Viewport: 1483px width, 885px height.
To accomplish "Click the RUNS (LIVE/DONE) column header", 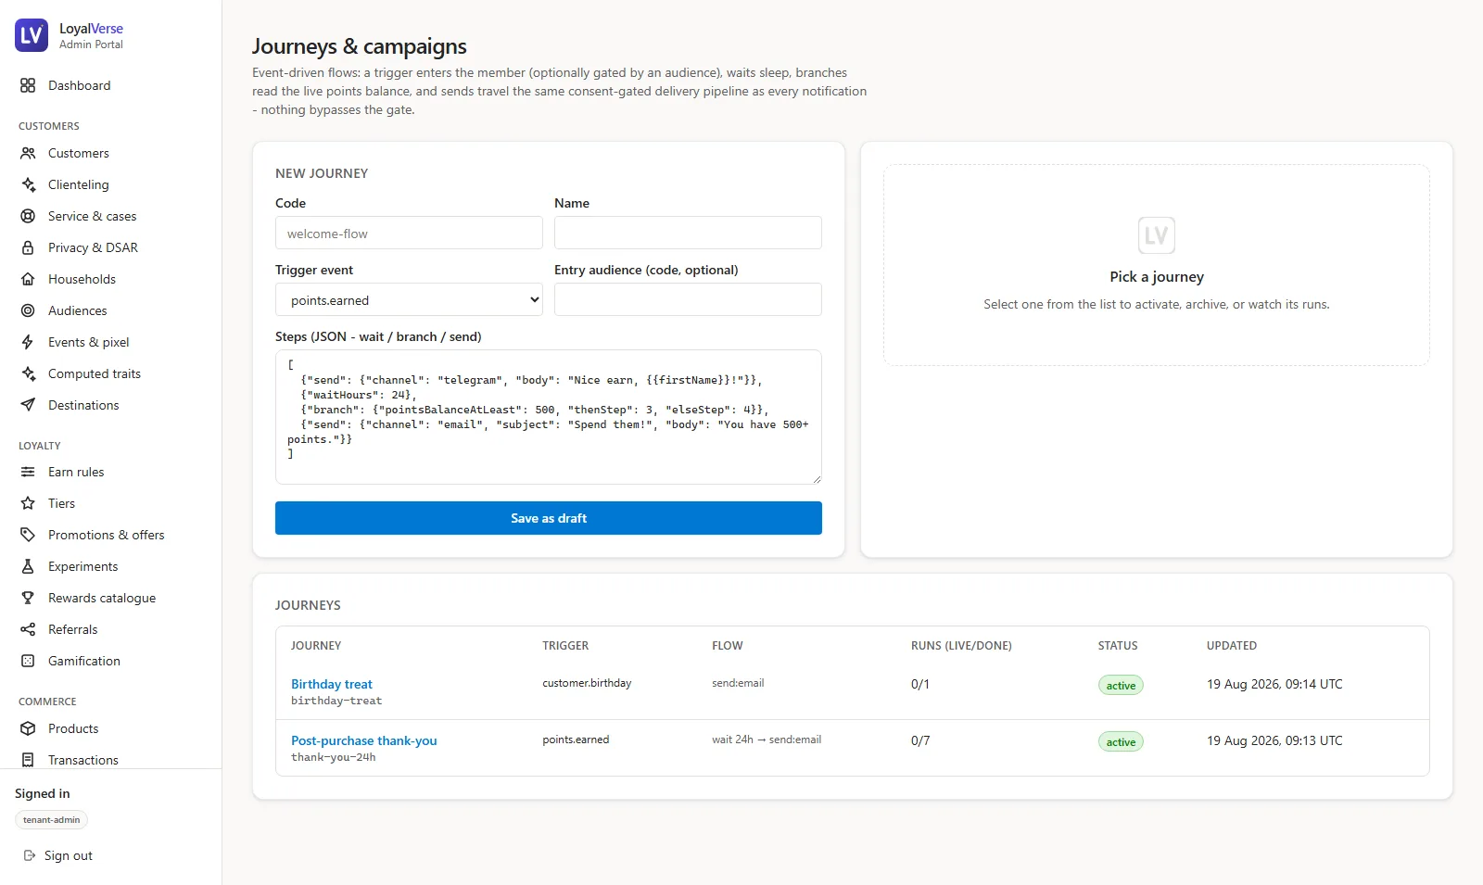I will (961, 646).
